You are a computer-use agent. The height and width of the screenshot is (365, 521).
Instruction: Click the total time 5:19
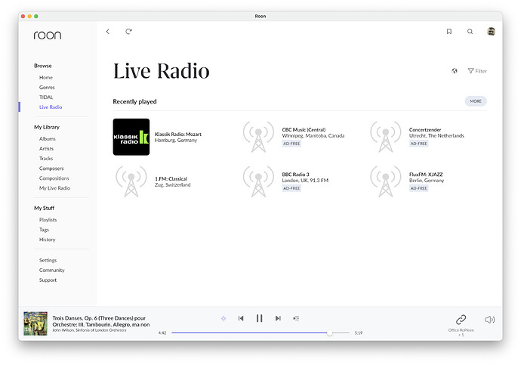pyautogui.click(x=359, y=333)
